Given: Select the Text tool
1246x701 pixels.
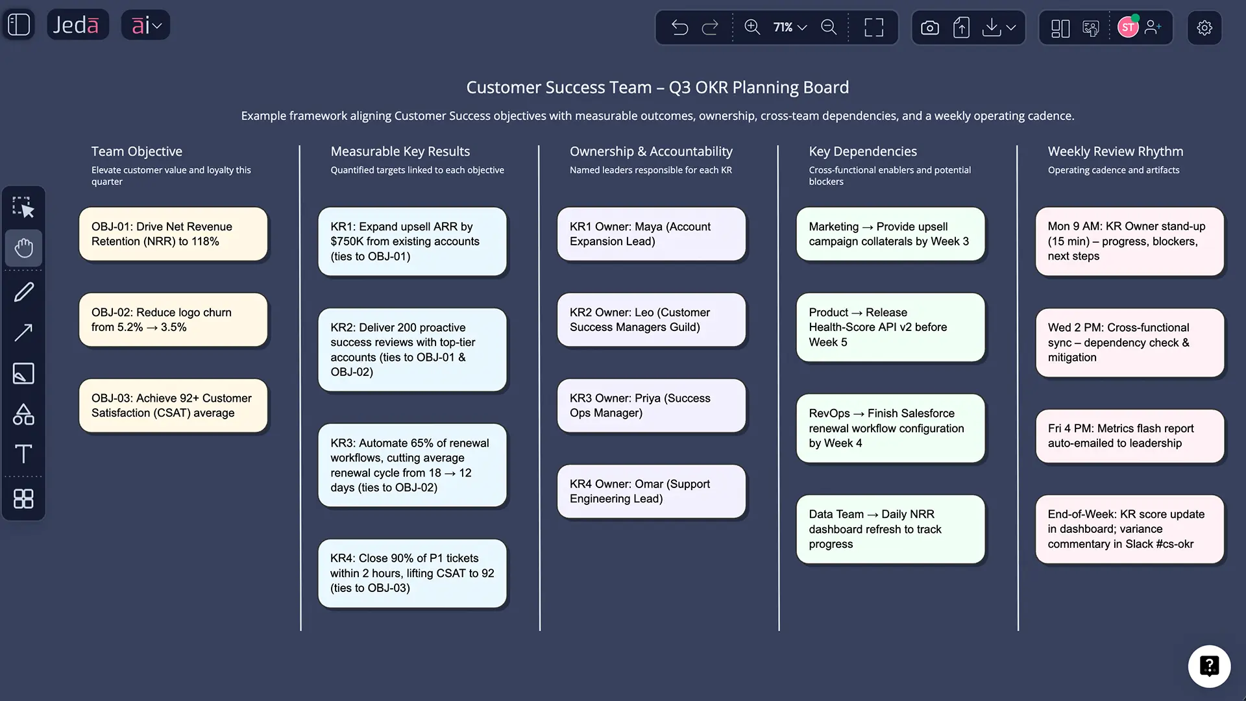Looking at the screenshot, I should [x=23, y=454].
